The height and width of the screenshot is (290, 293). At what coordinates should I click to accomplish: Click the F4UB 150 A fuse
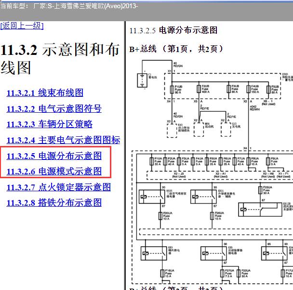pyautogui.click(x=249, y=89)
